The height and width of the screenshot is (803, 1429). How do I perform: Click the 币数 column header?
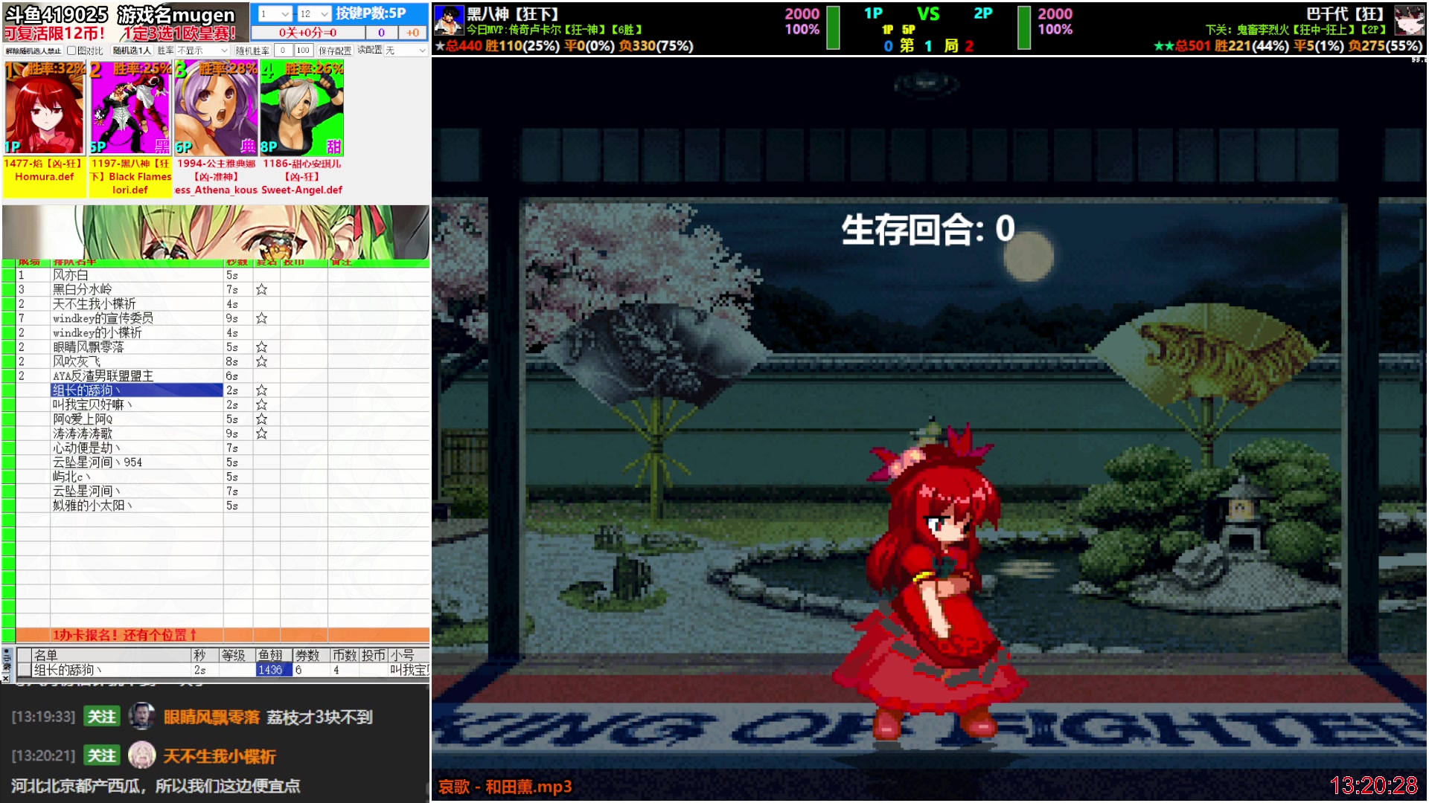345,655
